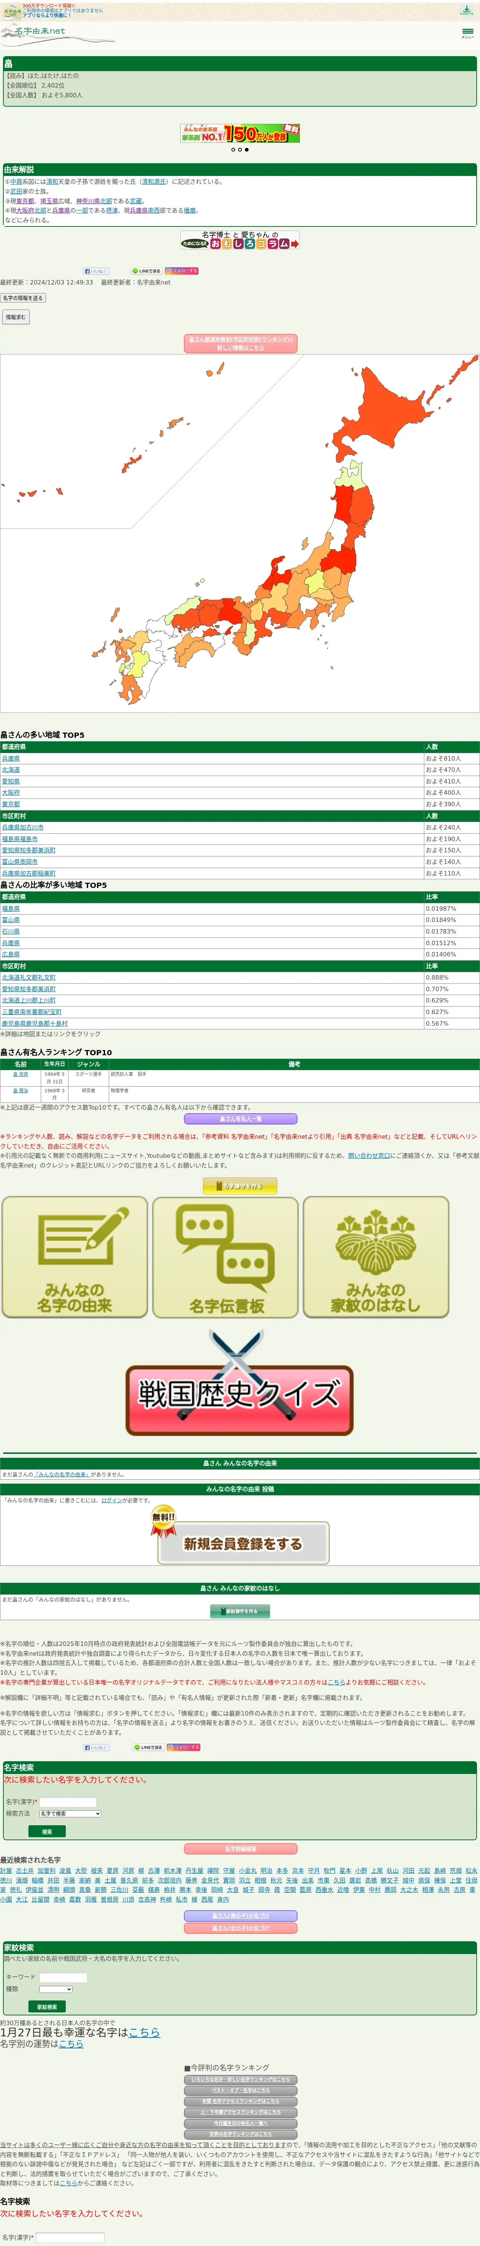Open the 兵庫県 link beside およそ810人
Viewport: 480px width, 2246px height.
[10, 758]
